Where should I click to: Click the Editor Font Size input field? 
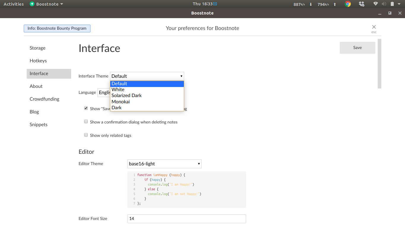pos(187,218)
